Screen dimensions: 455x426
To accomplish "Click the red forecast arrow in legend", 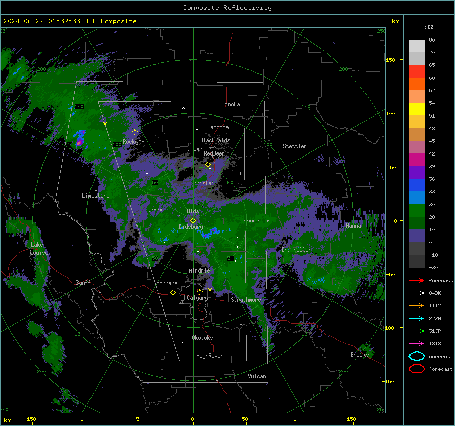I will click(417, 280).
